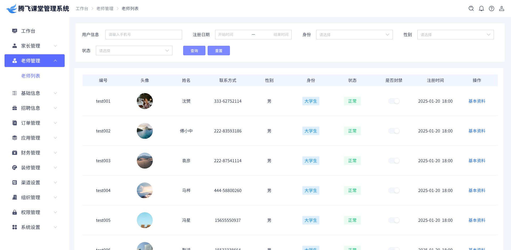Click the 装修管理 palette icon
Viewport: 511px width, 250px height.
[15, 168]
